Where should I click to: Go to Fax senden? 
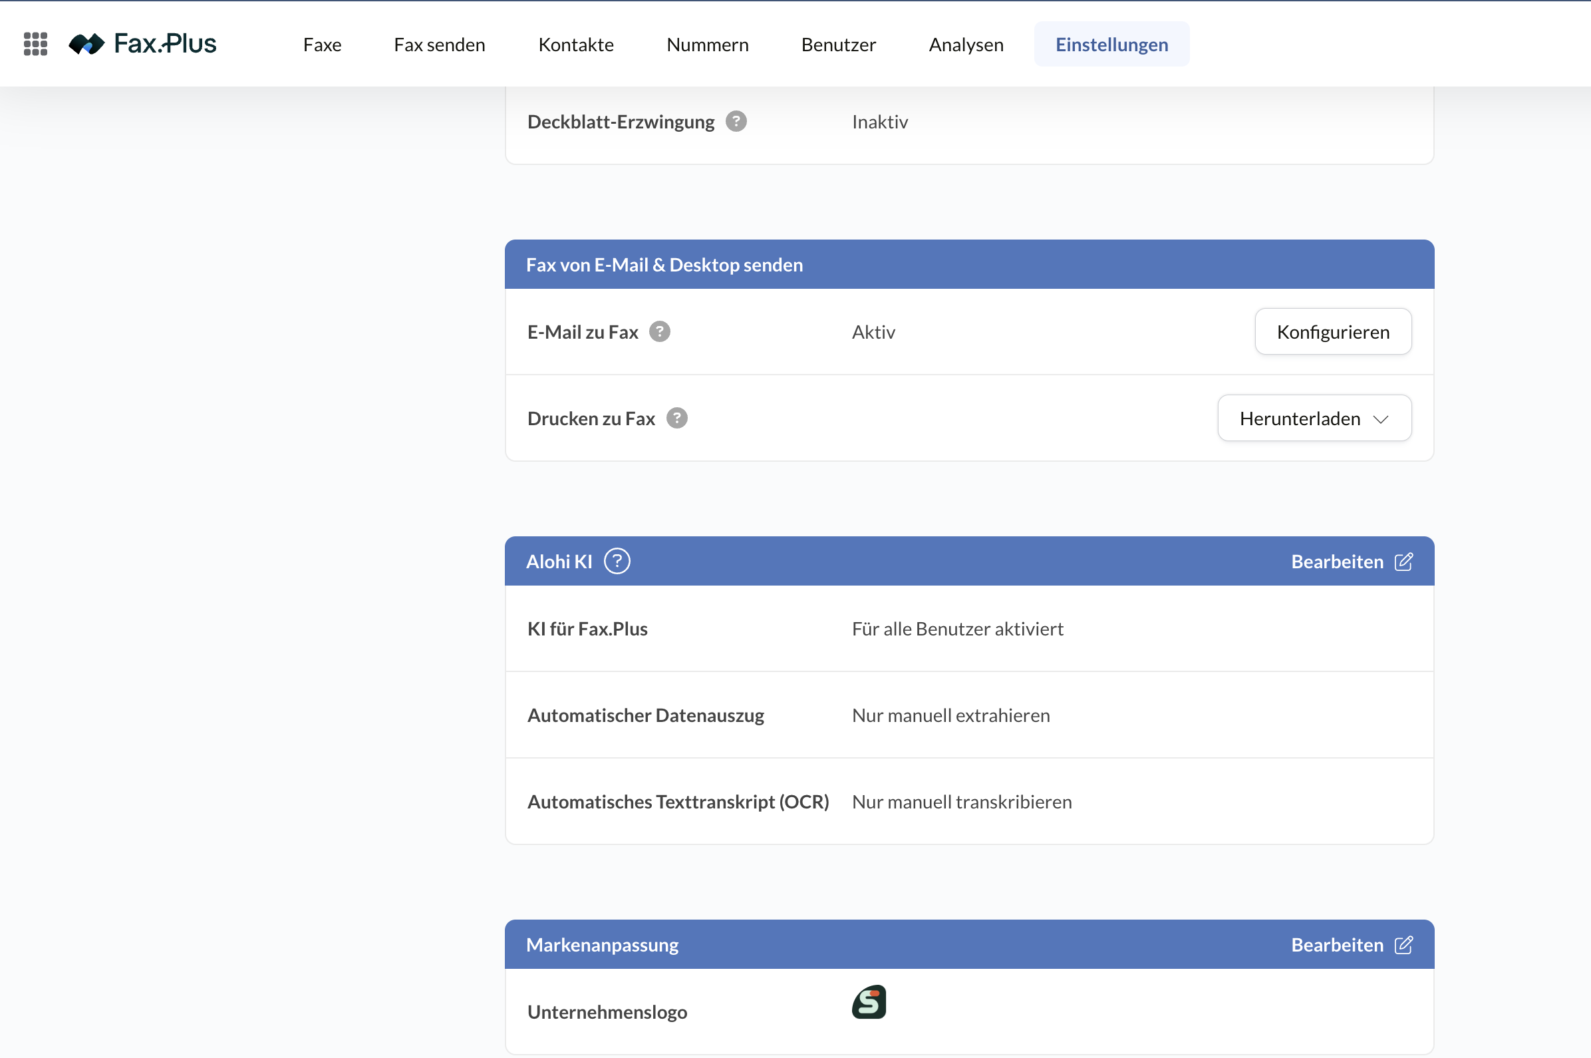pos(440,45)
